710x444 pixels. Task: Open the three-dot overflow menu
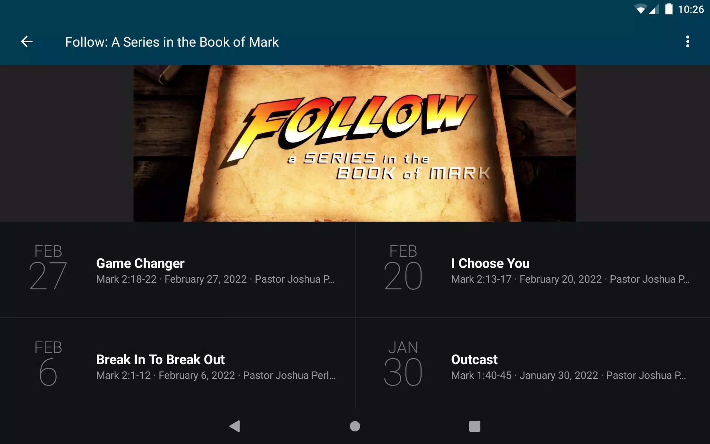(687, 41)
